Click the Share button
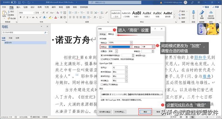Image resolution: width=222 pixels, height=119 pixels. pyautogui.click(x=216, y=7)
